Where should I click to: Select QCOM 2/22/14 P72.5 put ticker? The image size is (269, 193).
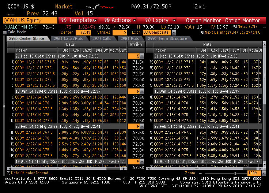coord(173,144)
